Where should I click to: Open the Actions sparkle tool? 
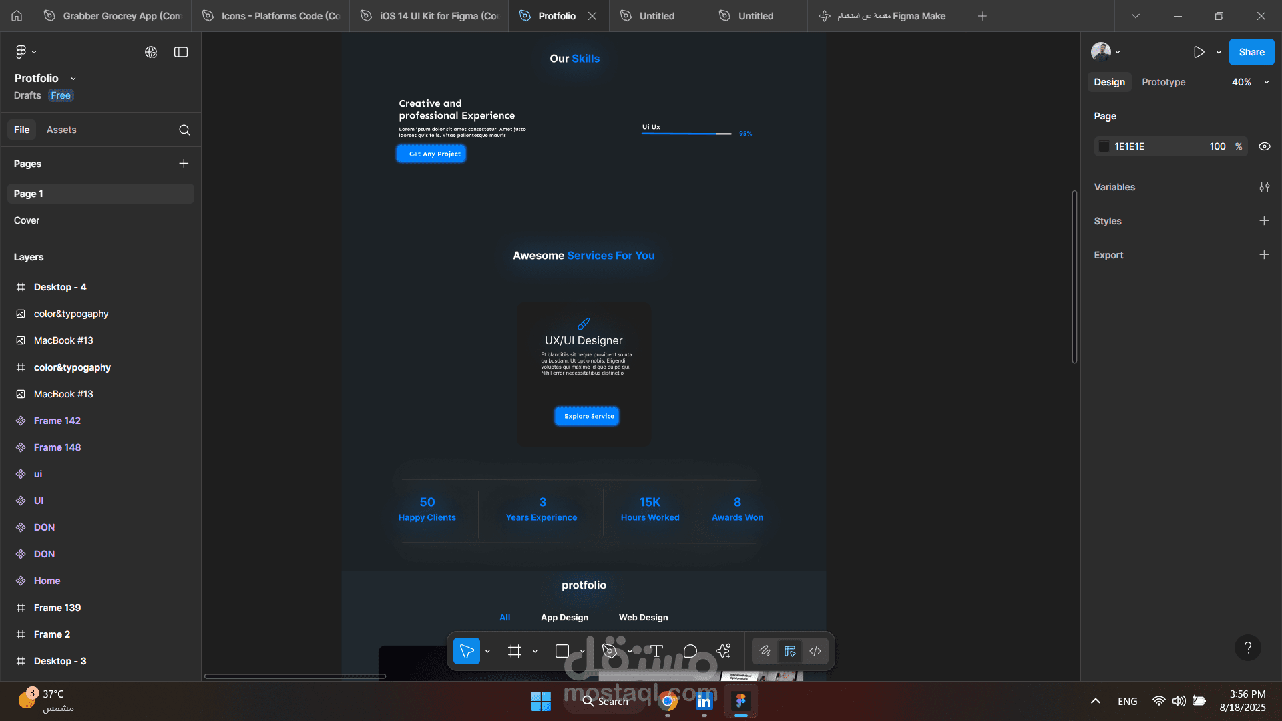[x=724, y=651]
